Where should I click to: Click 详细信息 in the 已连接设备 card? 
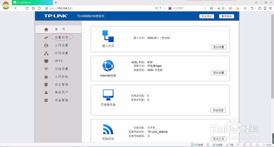coord(218,110)
